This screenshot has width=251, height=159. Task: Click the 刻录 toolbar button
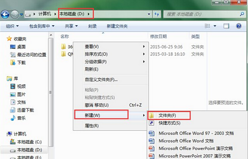tap(93, 26)
